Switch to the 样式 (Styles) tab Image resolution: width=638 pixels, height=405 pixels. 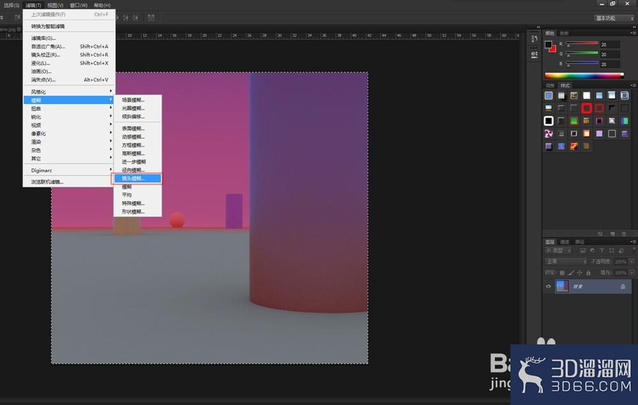click(x=565, y=85)
